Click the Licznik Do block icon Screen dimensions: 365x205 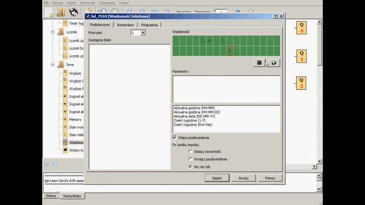[65, 48]
